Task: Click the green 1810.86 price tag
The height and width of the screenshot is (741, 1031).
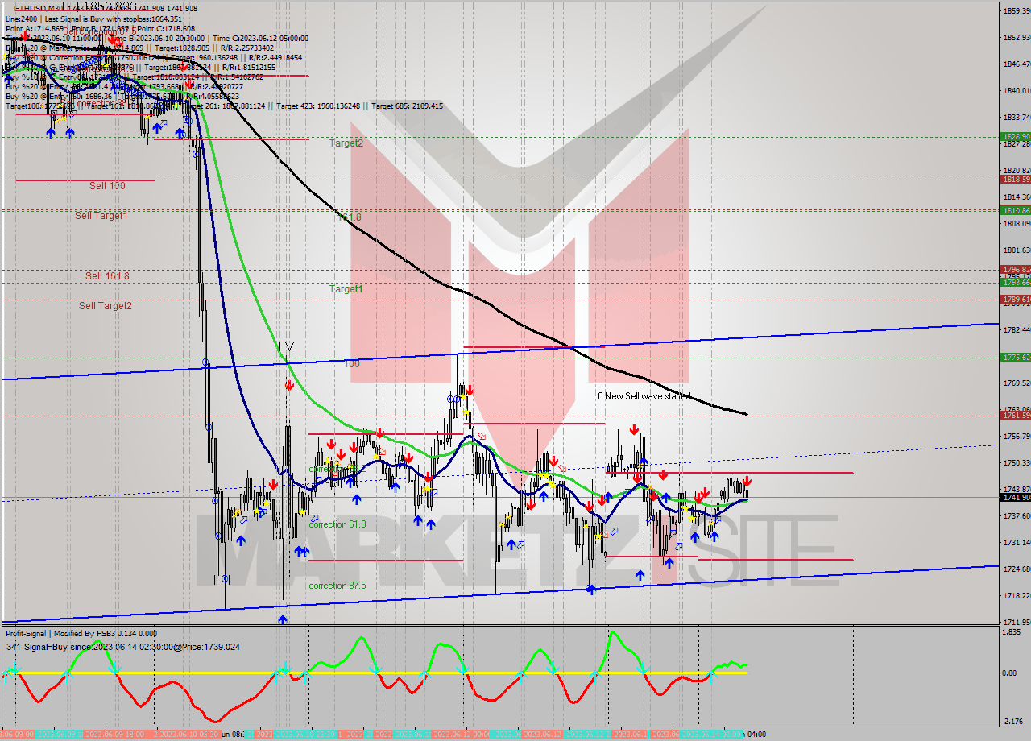Action: (1016, 210)
